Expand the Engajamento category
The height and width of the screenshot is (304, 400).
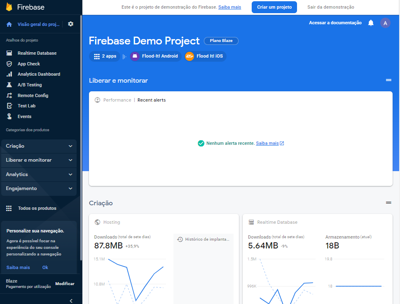click(39, 188)
